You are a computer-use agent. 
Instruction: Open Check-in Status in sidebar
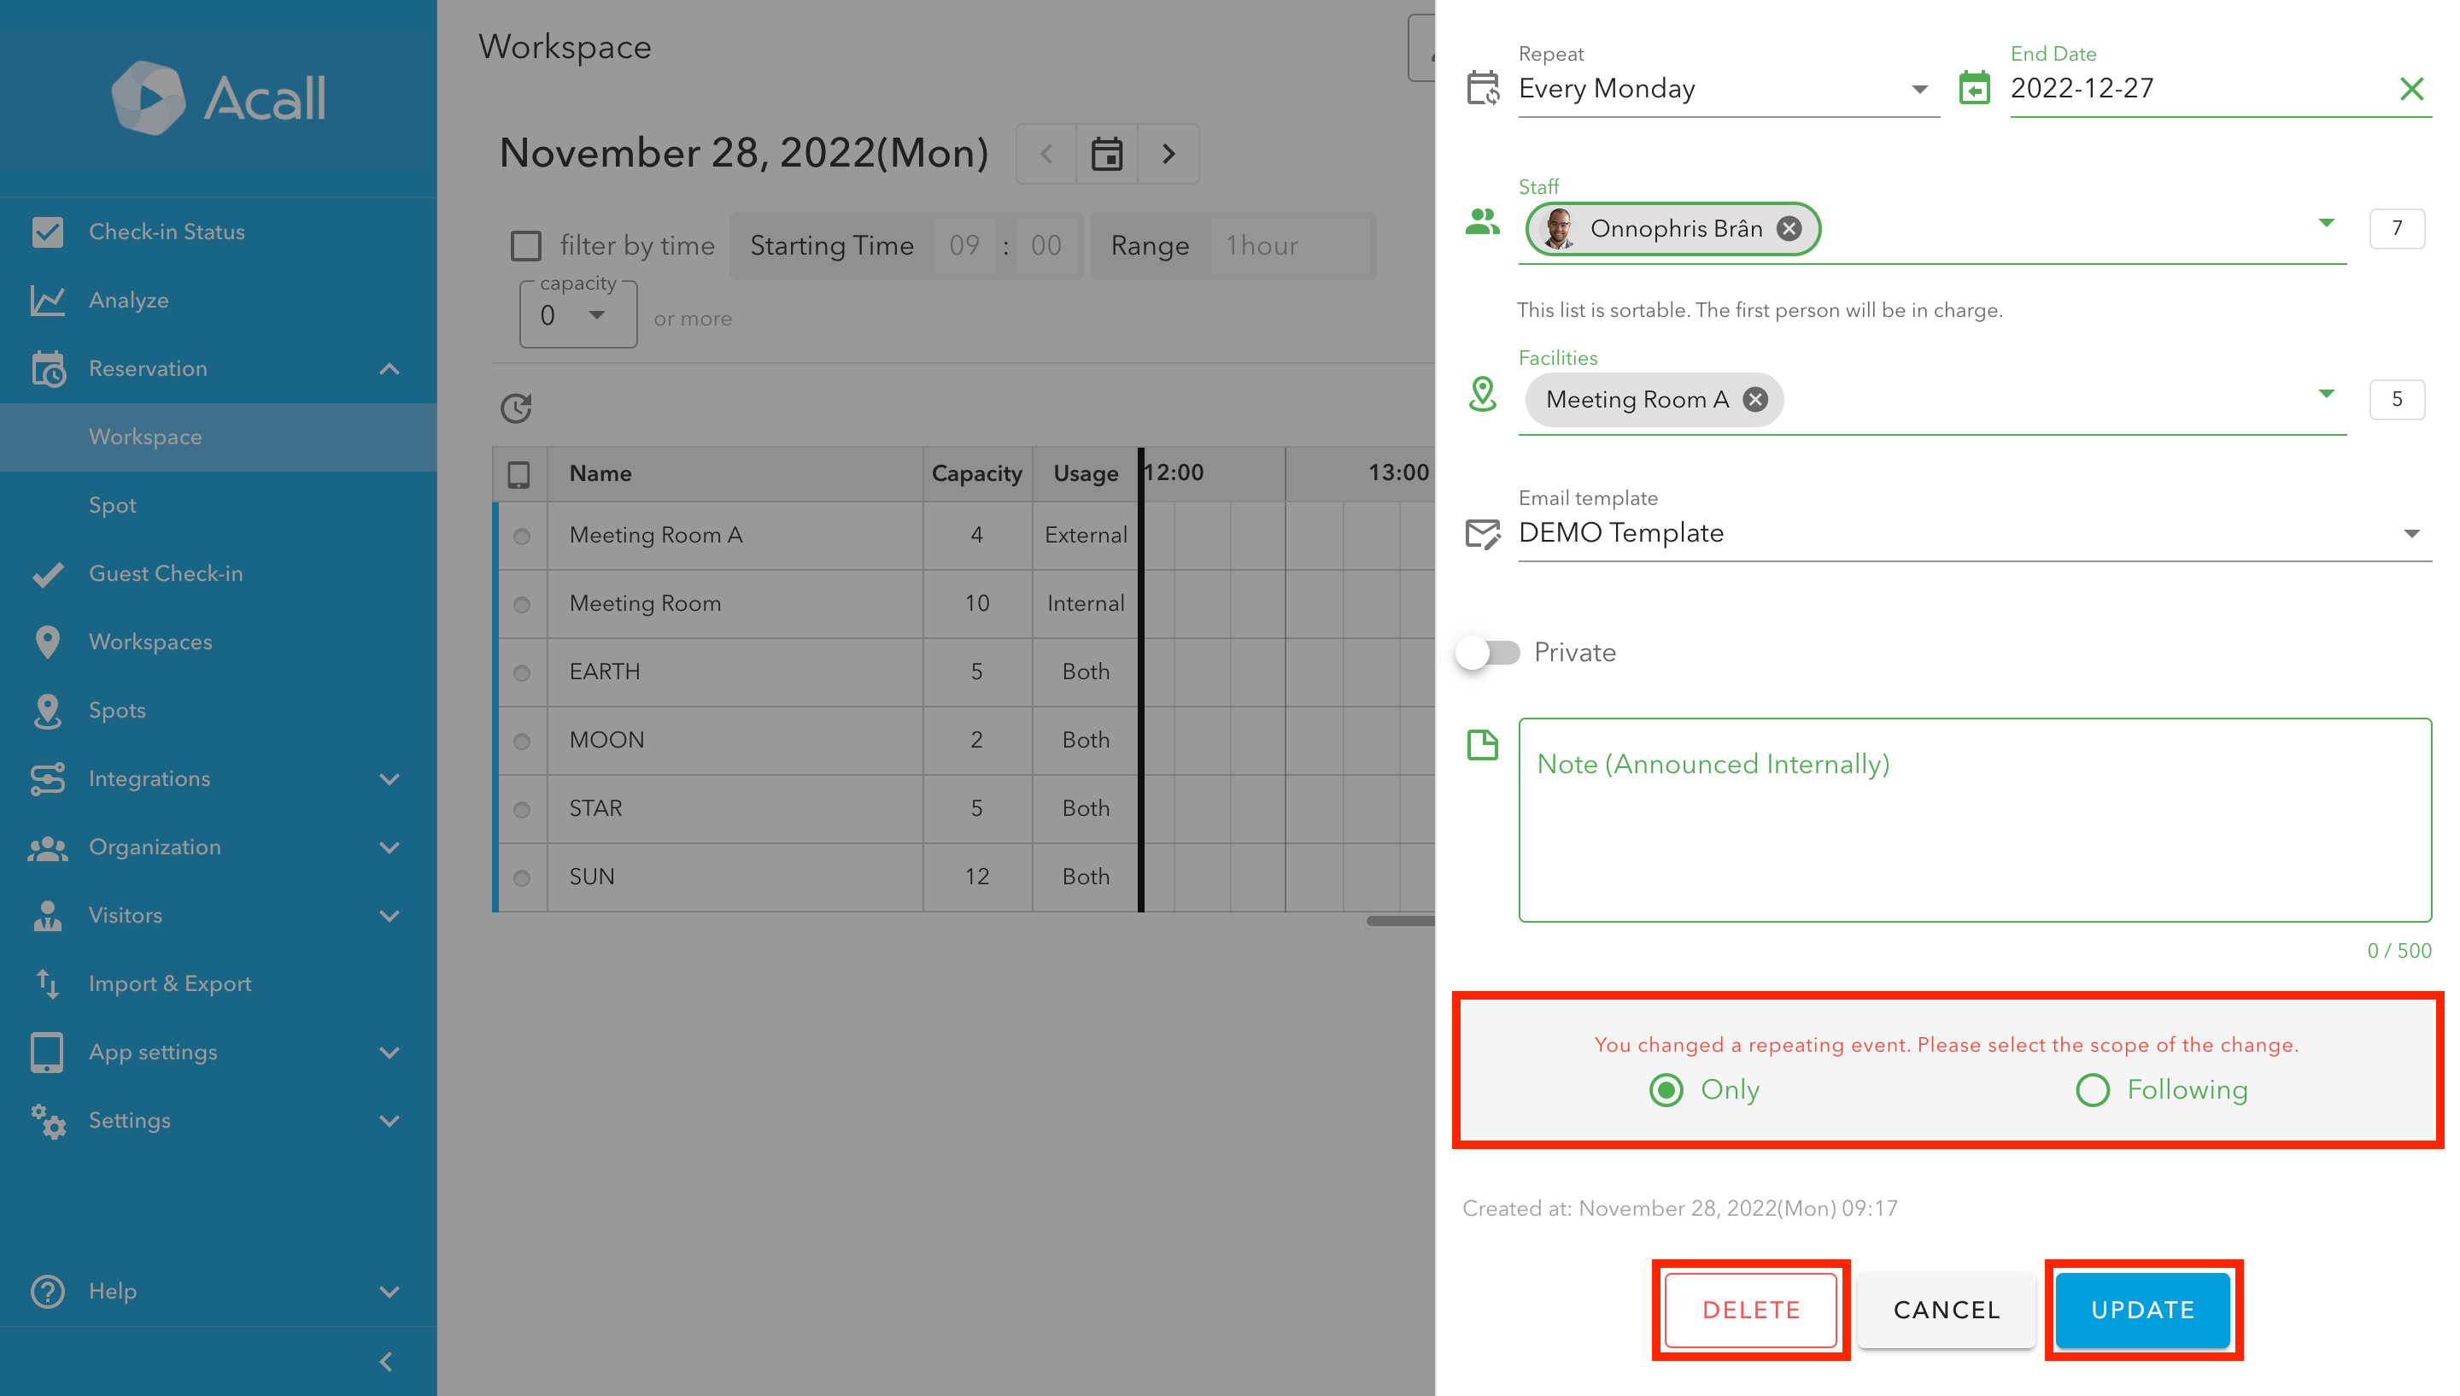(x=166, y=232)
